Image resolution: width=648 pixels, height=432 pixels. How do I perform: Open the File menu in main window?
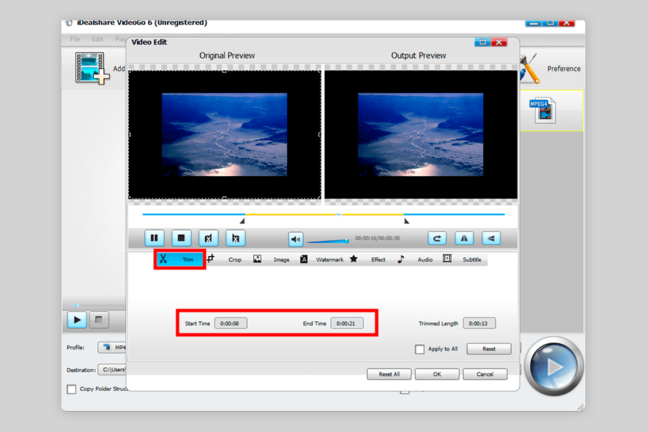(75, 39)
